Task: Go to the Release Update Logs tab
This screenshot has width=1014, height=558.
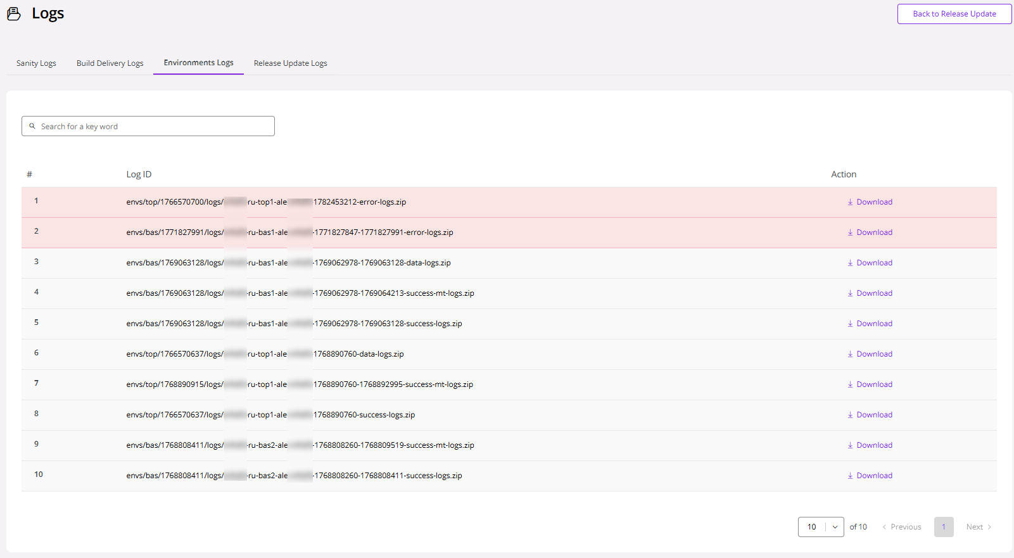Action: click(291, 63)
